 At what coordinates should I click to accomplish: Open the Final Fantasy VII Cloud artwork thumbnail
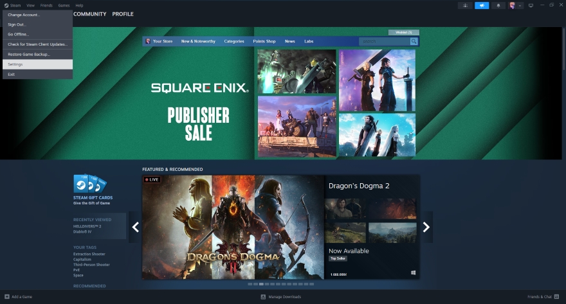297,71
